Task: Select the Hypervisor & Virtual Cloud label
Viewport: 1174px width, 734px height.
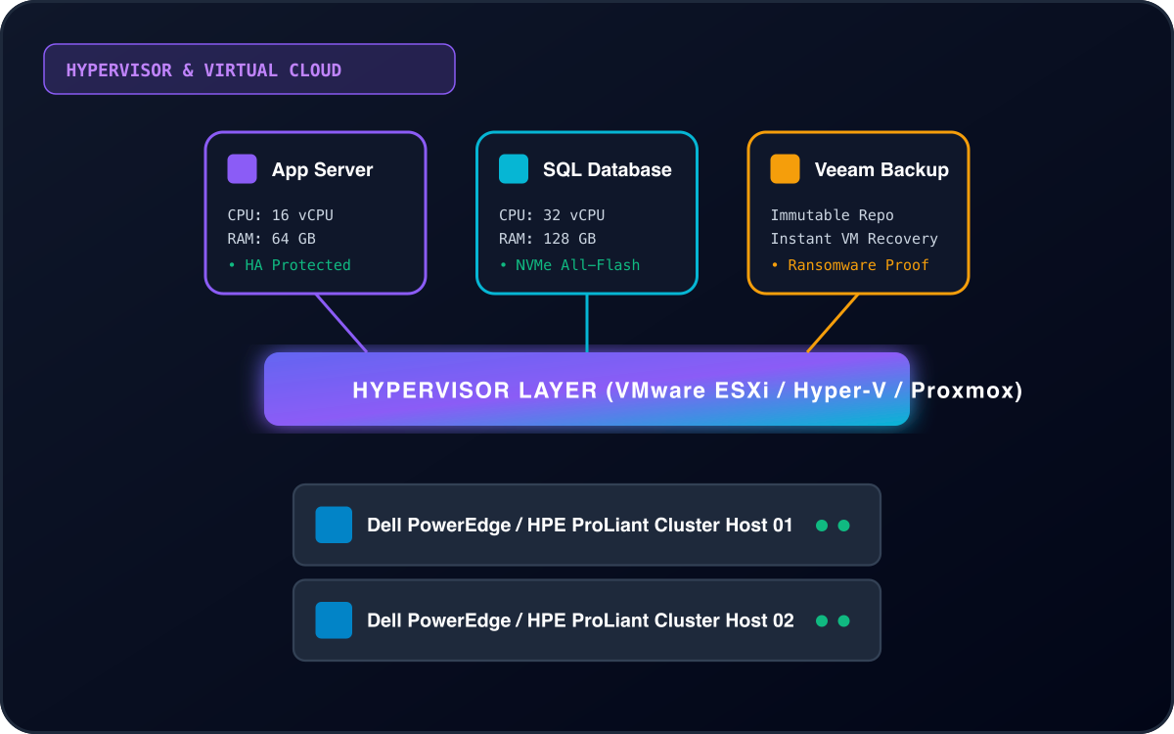Action: point(249,69)
